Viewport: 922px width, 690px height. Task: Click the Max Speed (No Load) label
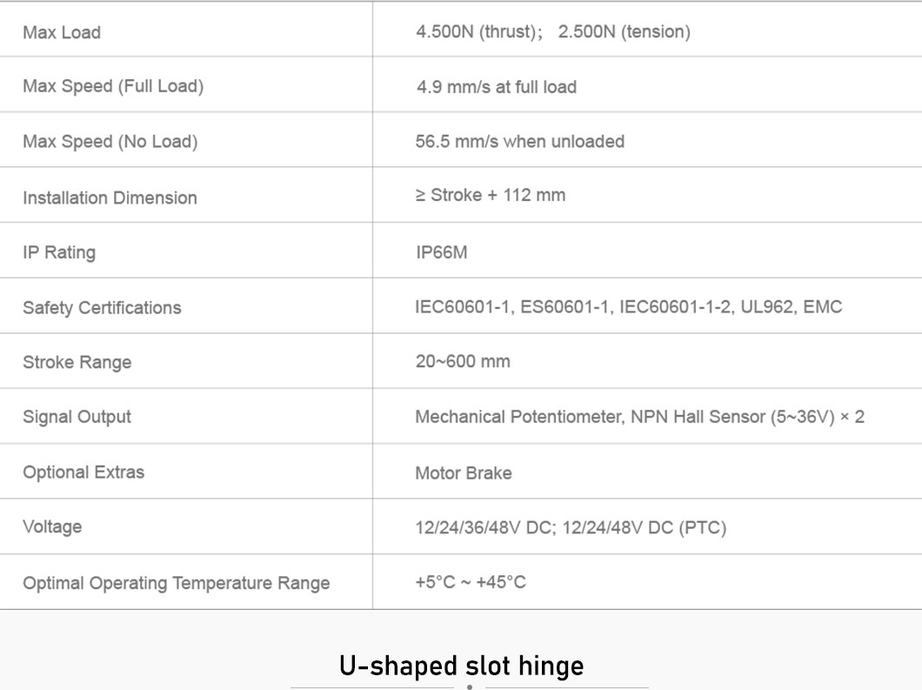(x=110, y=142)
